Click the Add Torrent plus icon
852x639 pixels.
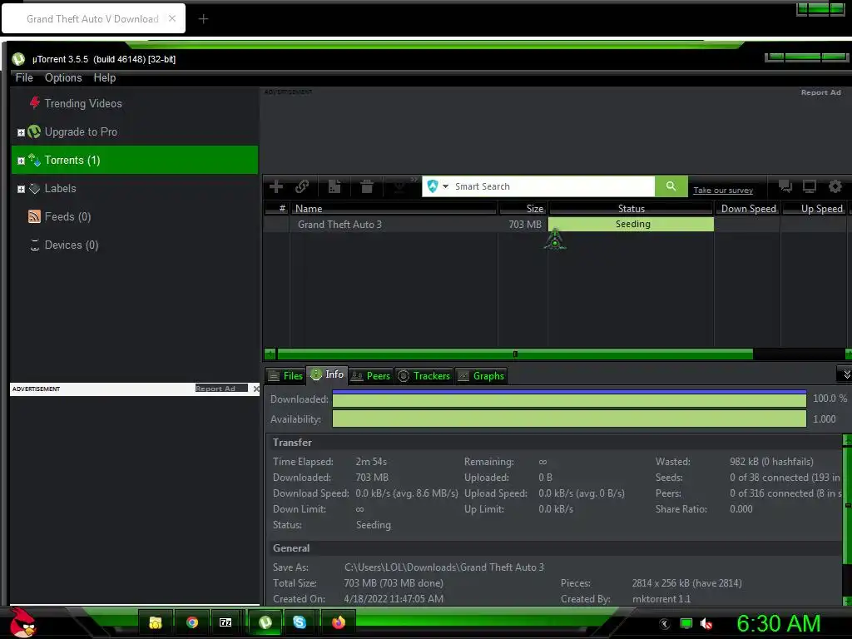(276, 186)
